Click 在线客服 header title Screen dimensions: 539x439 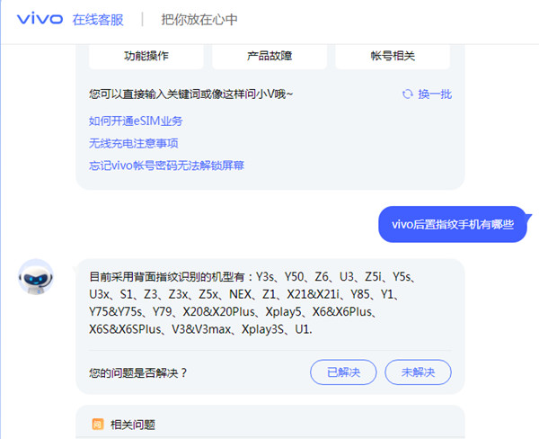pos(98,20)
